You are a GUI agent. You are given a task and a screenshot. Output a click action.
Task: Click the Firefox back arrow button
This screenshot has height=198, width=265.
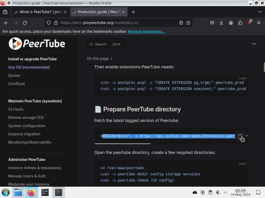pyautogui.click(x=6, y=23)
